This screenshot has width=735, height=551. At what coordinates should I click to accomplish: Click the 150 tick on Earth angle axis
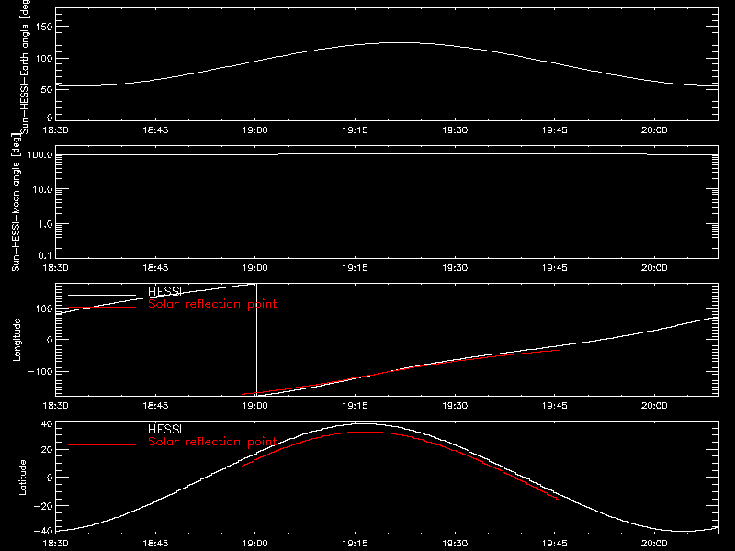(44, 28)
